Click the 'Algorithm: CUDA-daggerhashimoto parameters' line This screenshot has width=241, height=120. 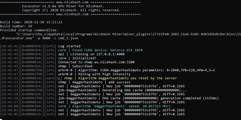point(107,70)
